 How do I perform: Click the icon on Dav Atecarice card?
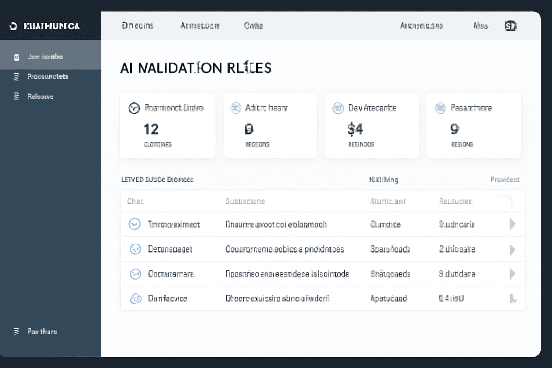[x=338, y=108]
